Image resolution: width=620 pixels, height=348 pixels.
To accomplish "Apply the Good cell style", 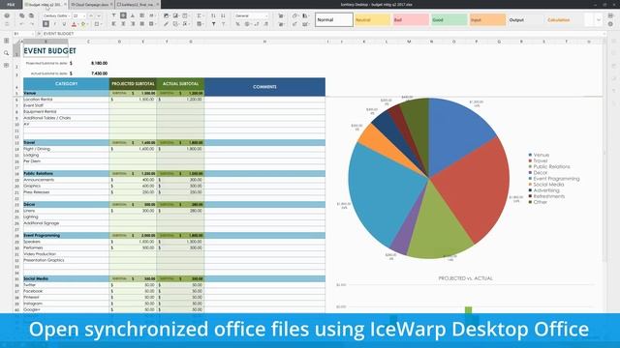I will tap(449, 19).
